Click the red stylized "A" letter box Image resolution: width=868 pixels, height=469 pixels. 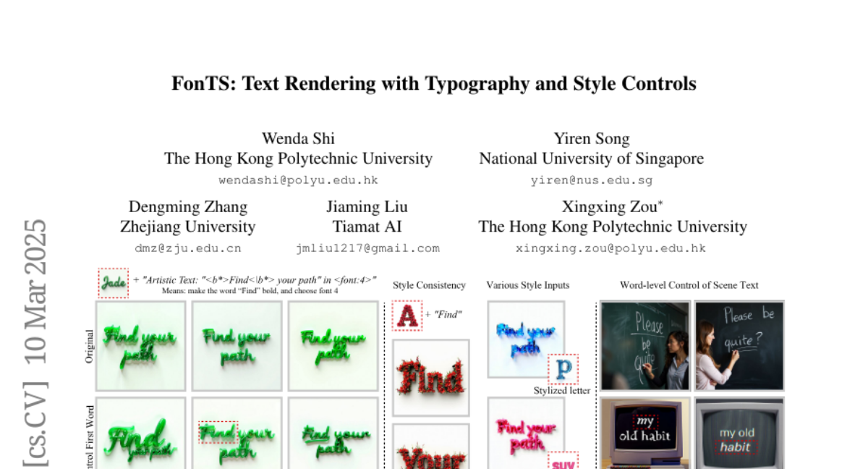(x=407, y=315)
